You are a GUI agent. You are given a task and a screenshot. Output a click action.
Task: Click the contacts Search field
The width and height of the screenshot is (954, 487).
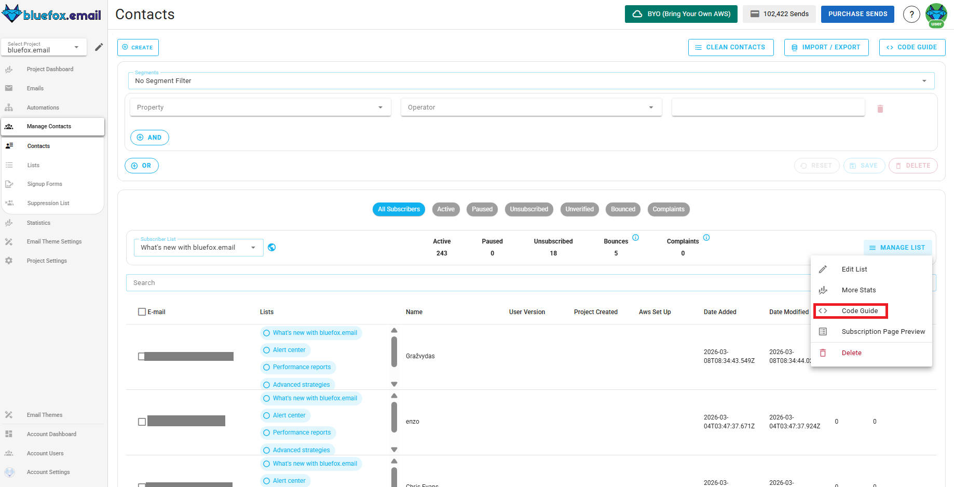pos(467,283)
